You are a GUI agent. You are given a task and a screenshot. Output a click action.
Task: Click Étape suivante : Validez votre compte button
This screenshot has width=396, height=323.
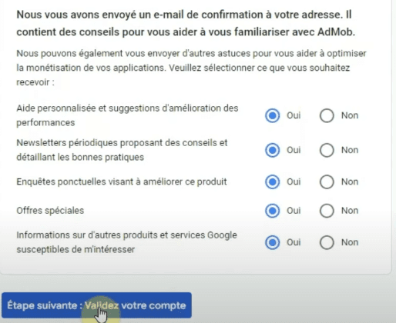[x=96, y=305]
